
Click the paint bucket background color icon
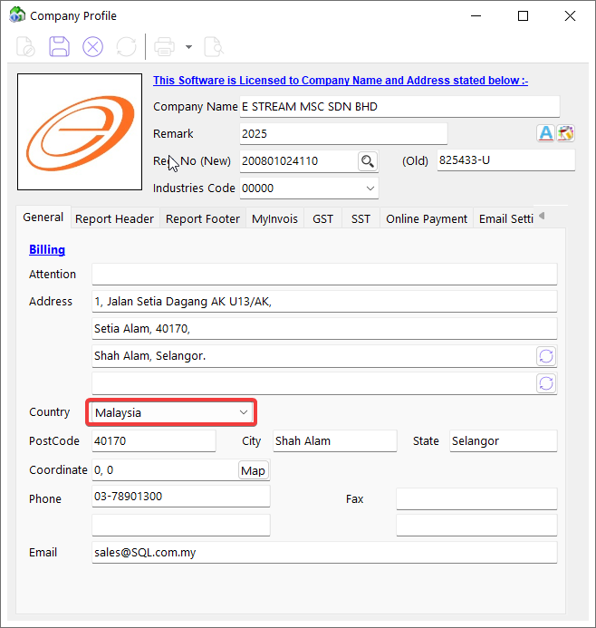[566, 133]
